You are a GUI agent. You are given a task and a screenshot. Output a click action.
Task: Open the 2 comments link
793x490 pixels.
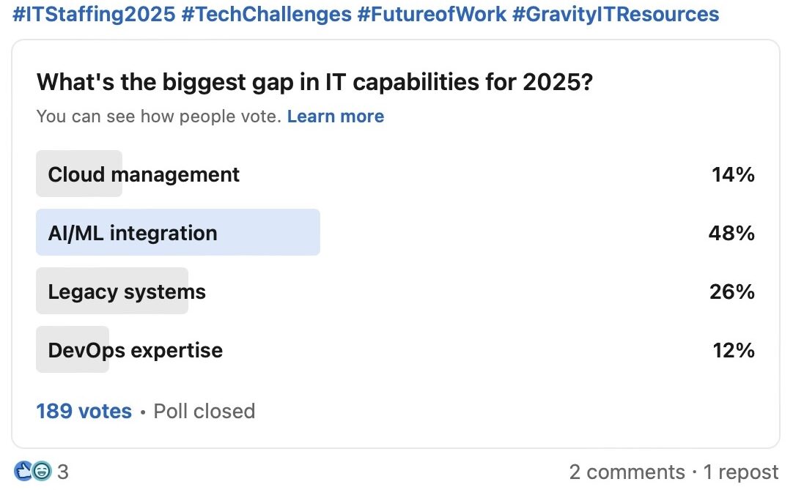(x=627, y=472)
